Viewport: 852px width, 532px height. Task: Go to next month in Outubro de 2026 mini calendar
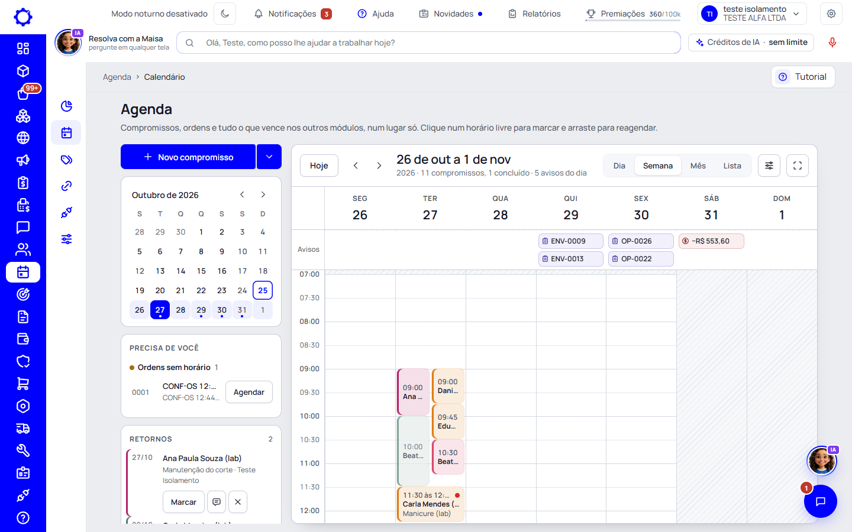point(263,194)
